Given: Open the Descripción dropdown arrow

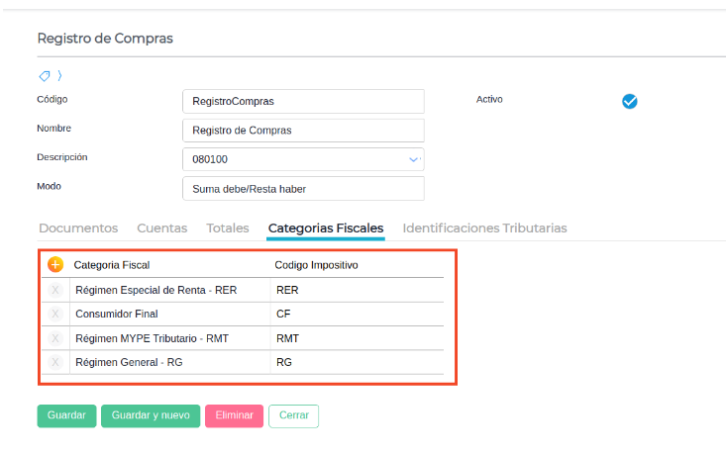Looking at the screenshot, I should tap(414, 159).
